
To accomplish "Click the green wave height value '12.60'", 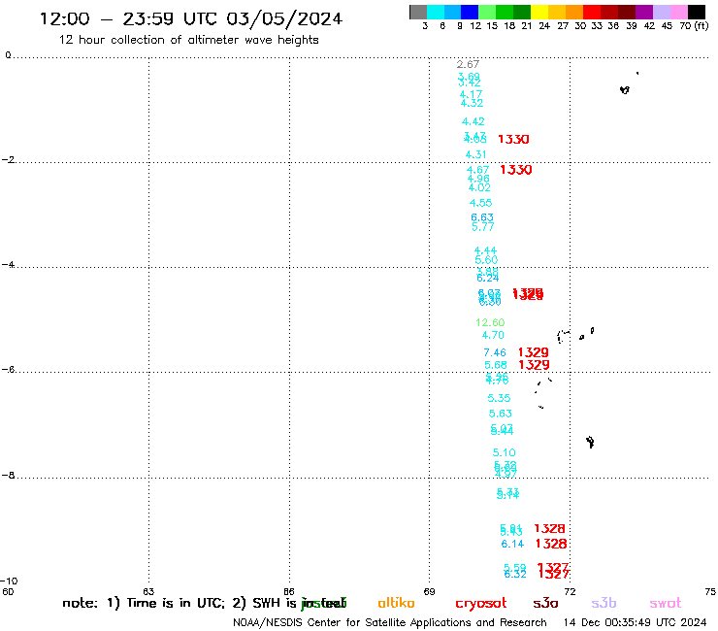I will [x=490, y=322].
